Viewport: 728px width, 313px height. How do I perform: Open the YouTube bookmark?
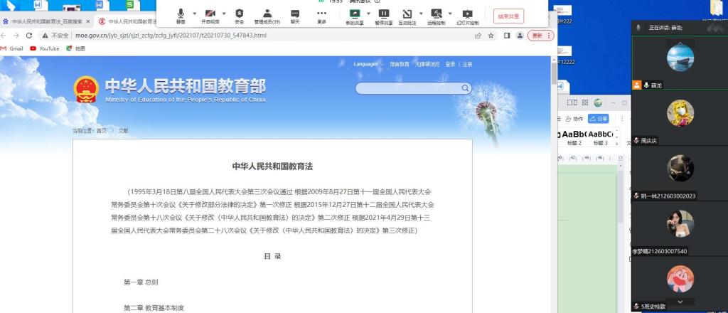click(x=45, y=48)
